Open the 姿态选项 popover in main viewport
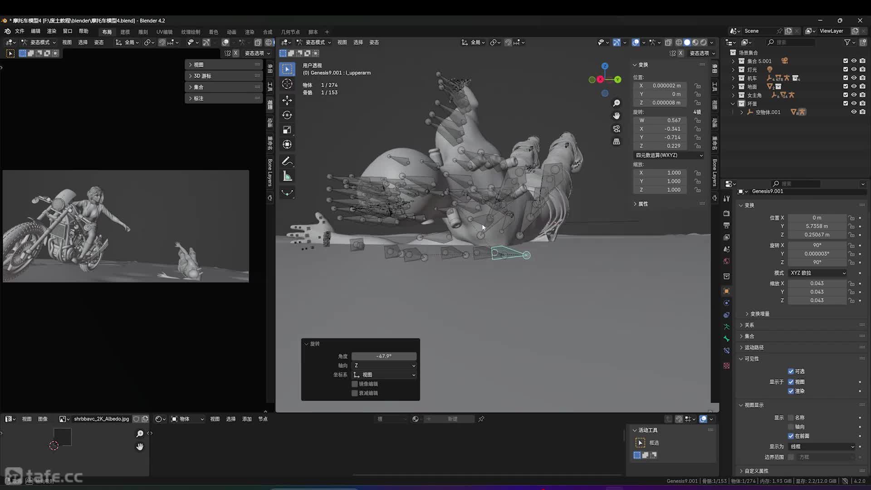The width and height of the screenshot is (871, 490). pyautogui.click(x=702, y=53)
